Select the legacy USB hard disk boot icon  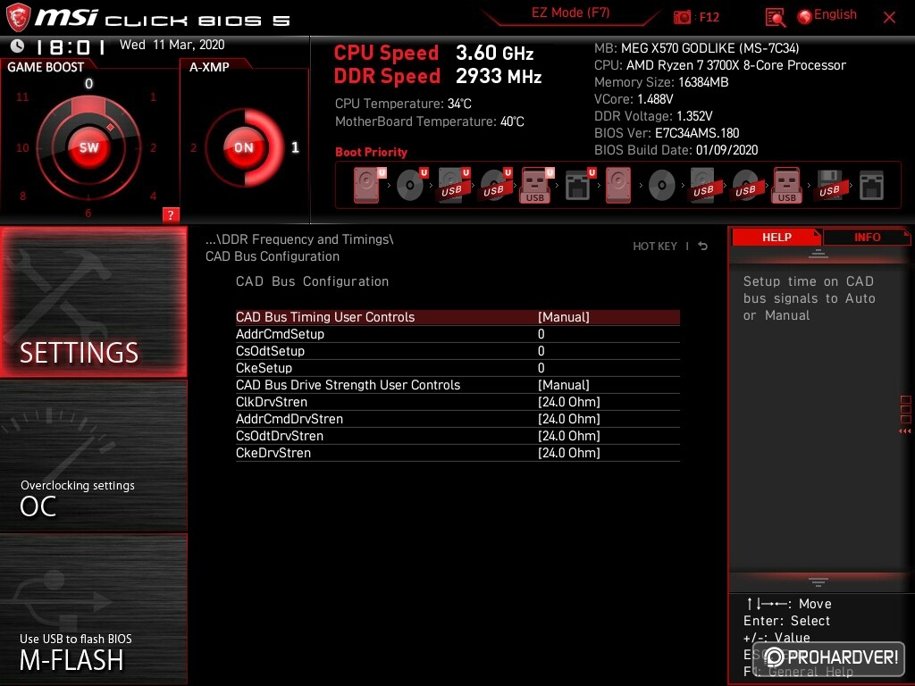pos(703,185)
